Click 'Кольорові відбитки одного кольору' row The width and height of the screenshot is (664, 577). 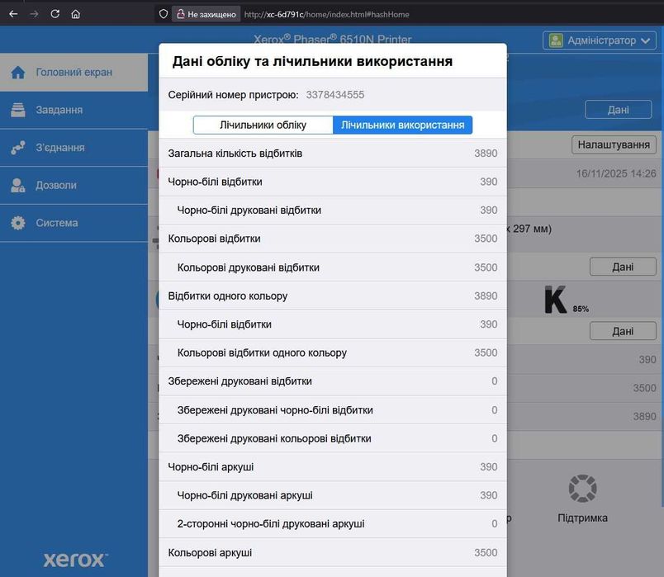[333, 352]
